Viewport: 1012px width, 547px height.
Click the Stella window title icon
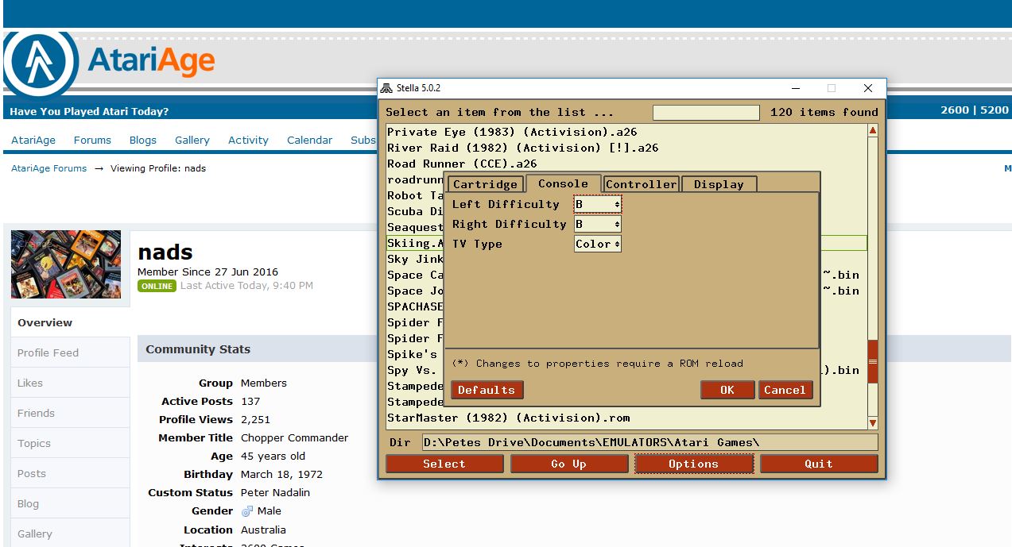pyautogui.click(x=386, y=88)
